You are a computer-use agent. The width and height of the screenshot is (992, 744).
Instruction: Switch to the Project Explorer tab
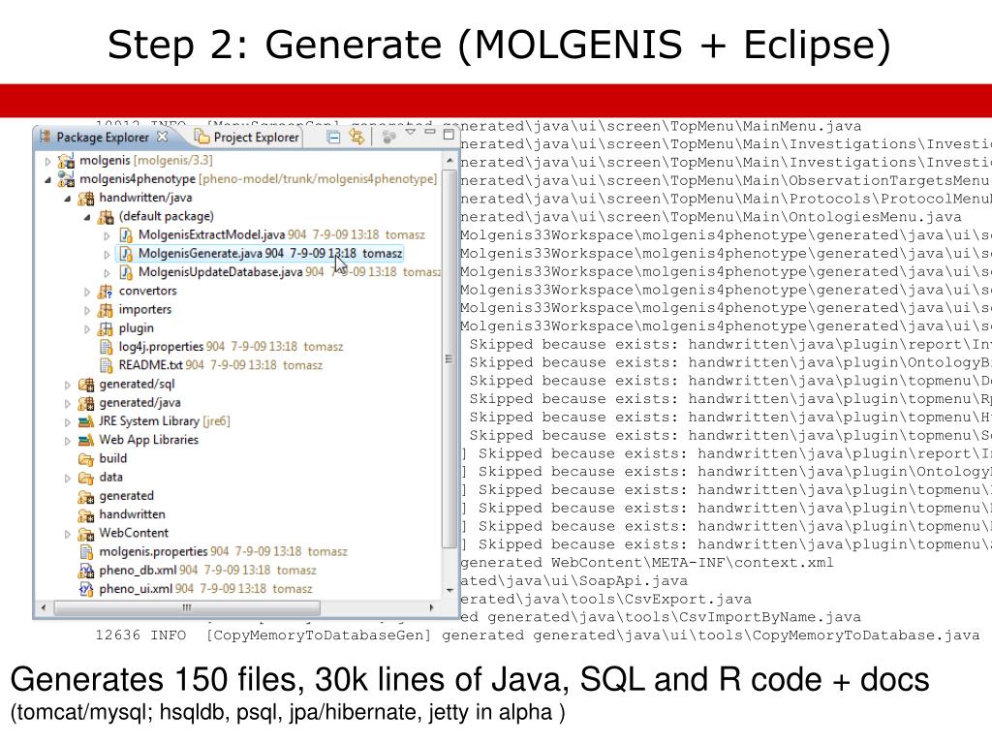(x=247, y=138)
